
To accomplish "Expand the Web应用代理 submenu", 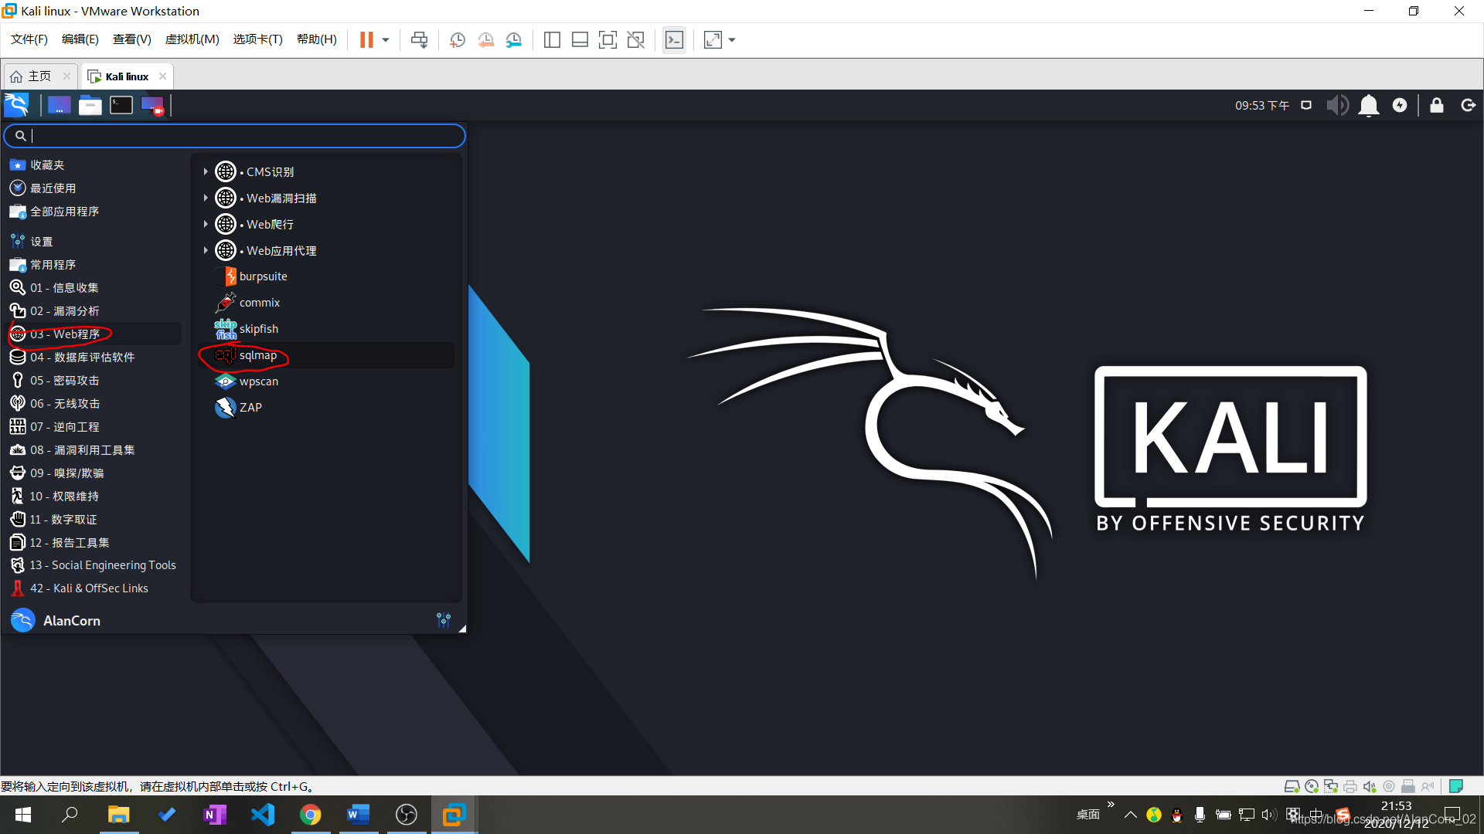I will (206, 250).
